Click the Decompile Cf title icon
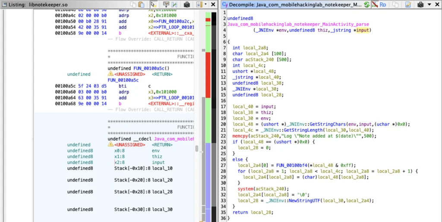Screen dimensions: 442x222 225,4
